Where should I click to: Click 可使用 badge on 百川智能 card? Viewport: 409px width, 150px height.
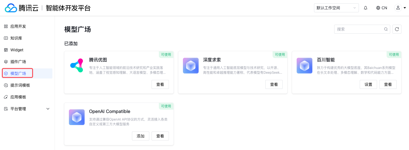(x=394, y=55)
